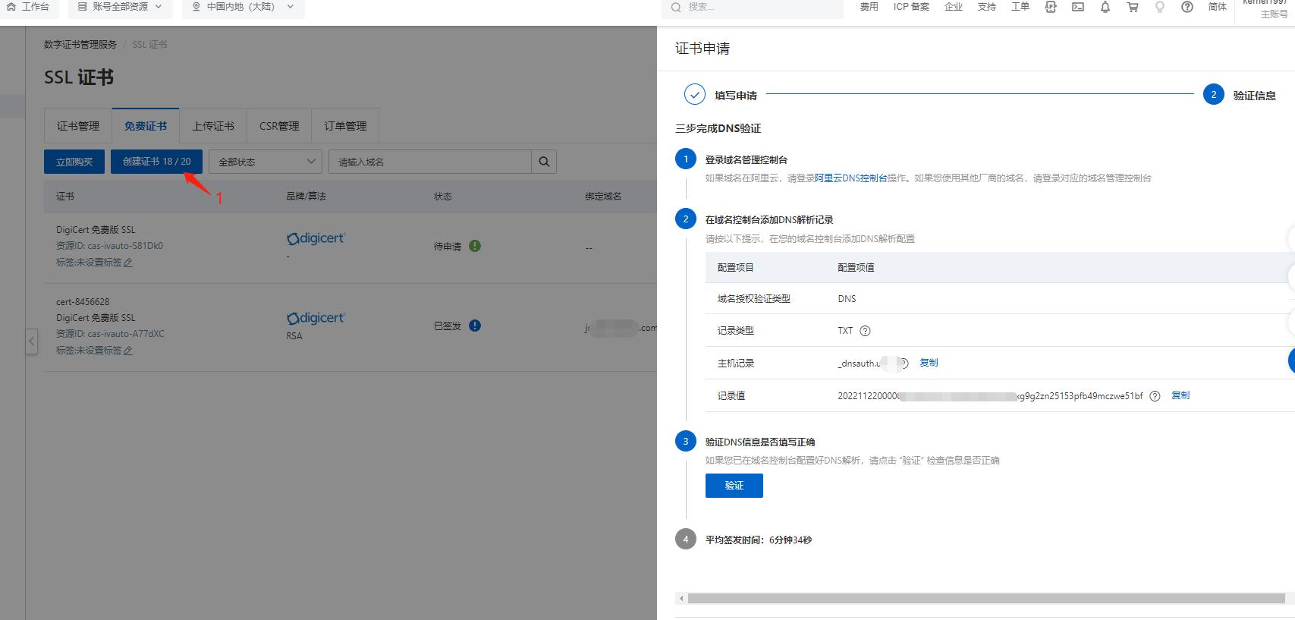
Task: Click green status icon next to 待申请
Action: 475,246
